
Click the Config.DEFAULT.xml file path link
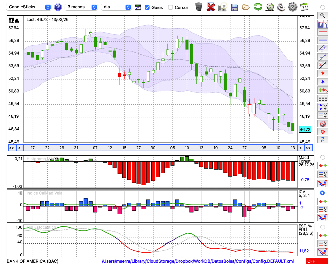tap(197, 261)
